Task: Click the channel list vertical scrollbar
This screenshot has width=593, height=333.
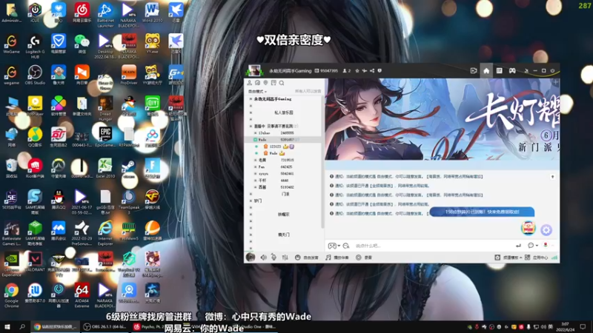Action: [x=322, y=161]
